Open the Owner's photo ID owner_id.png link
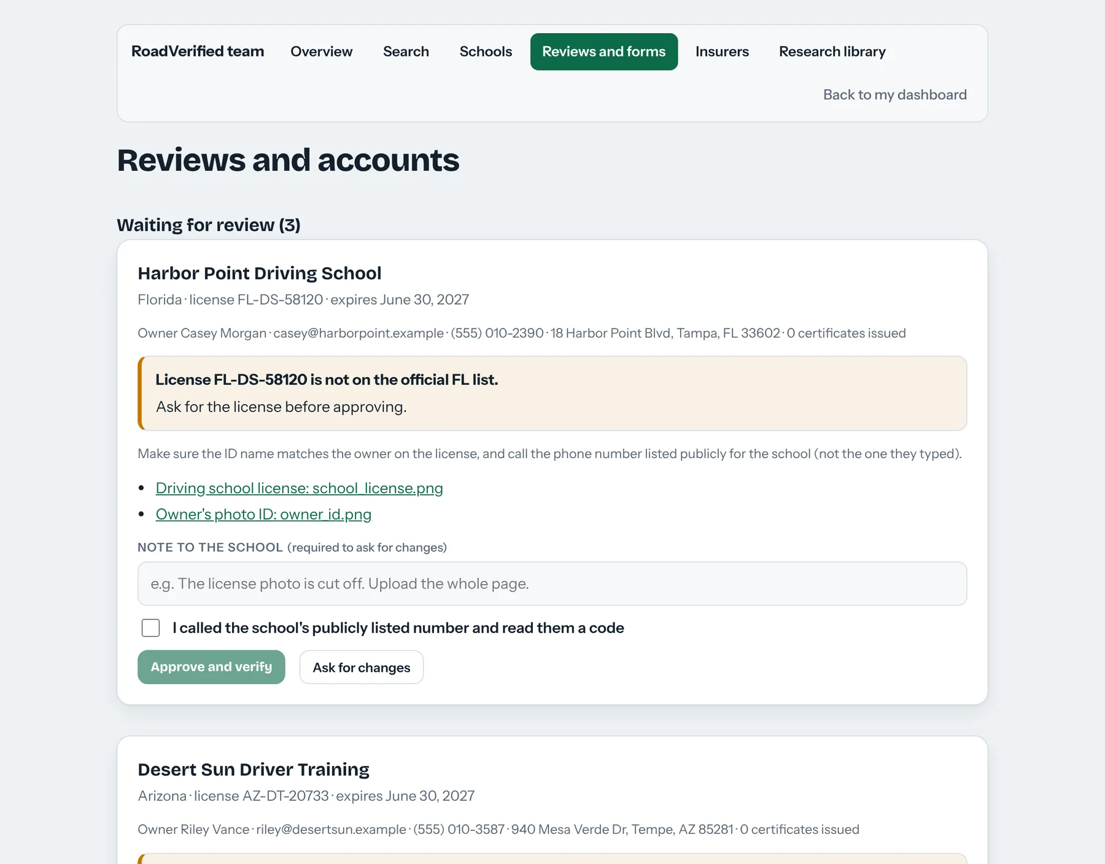This screenshot has height=864, width=1105. pos(263,515)
